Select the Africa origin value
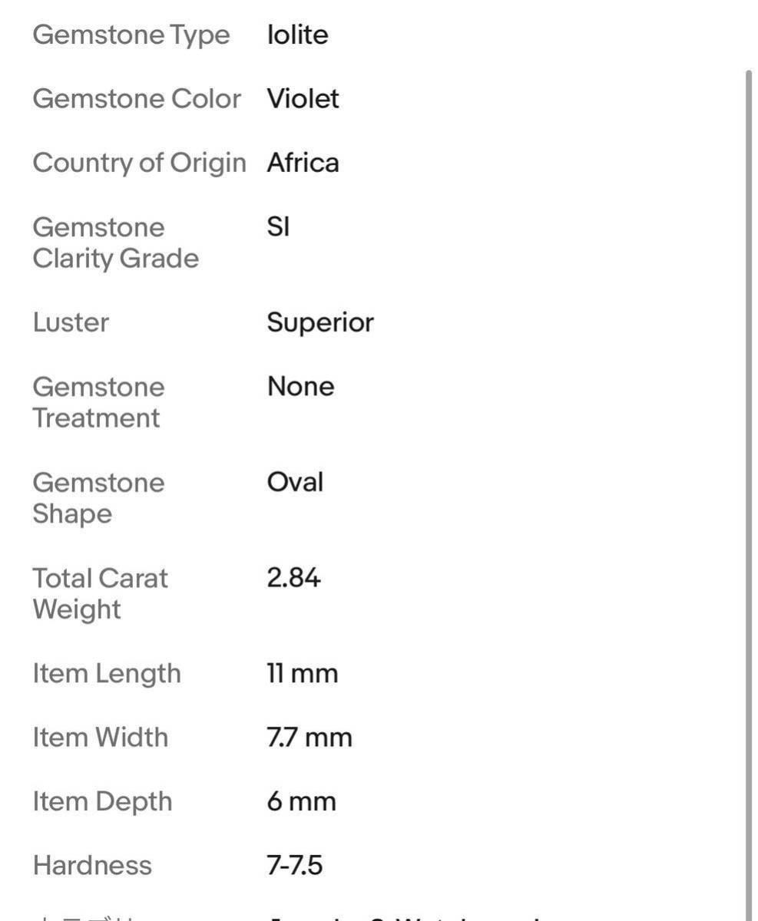The height and width of the screenshot is (921, 758). tap(303, 163)
